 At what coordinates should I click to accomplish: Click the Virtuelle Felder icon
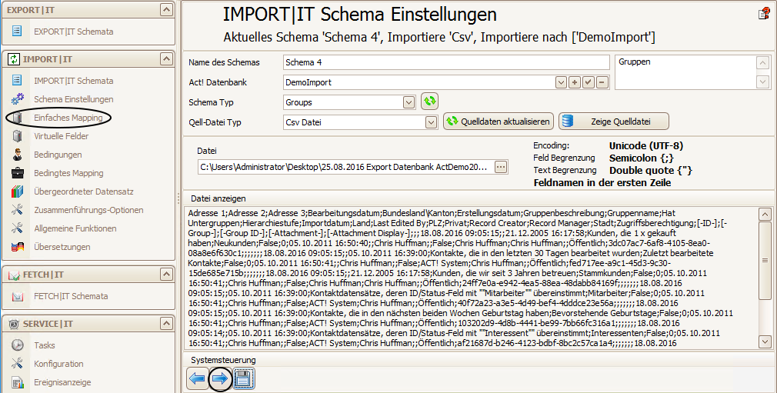coord(18,136)
